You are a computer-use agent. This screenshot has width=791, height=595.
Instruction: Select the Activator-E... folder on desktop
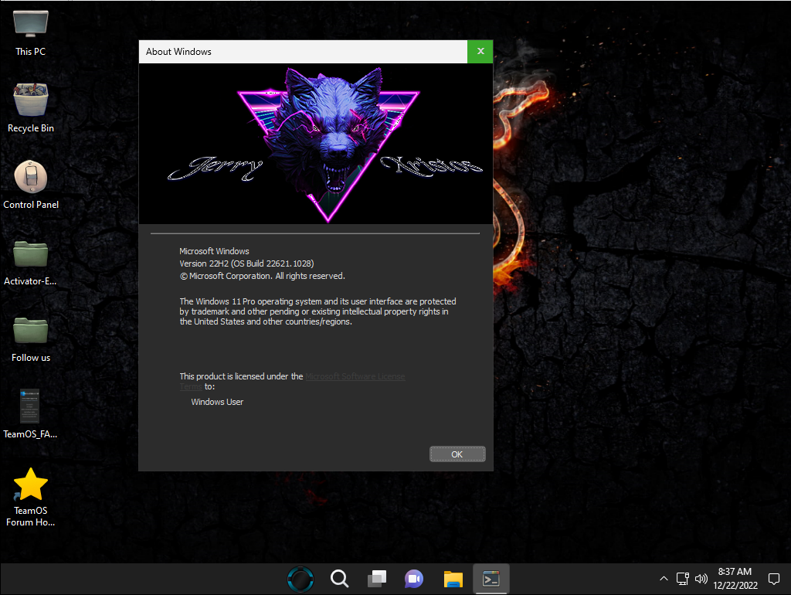(30, 263)
